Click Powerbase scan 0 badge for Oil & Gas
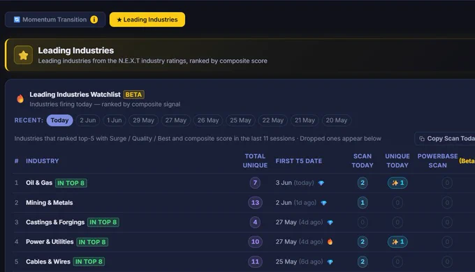This screenshot has height=272, width=475. click(447, 183)
